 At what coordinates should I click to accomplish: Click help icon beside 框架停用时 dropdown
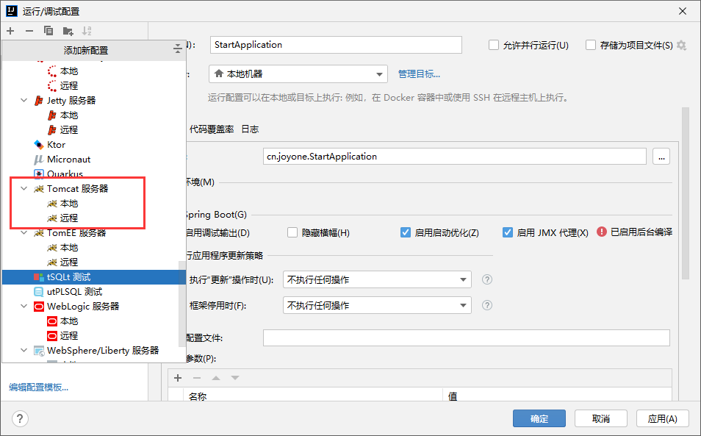pyautogui.click(x=487, y=305)
